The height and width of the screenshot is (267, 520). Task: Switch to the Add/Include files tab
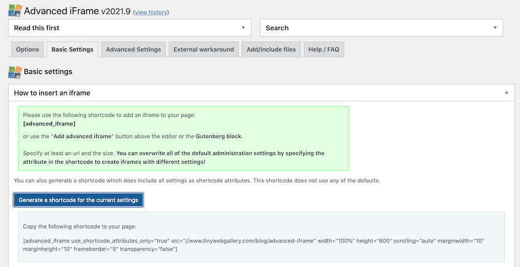point(271,49)
